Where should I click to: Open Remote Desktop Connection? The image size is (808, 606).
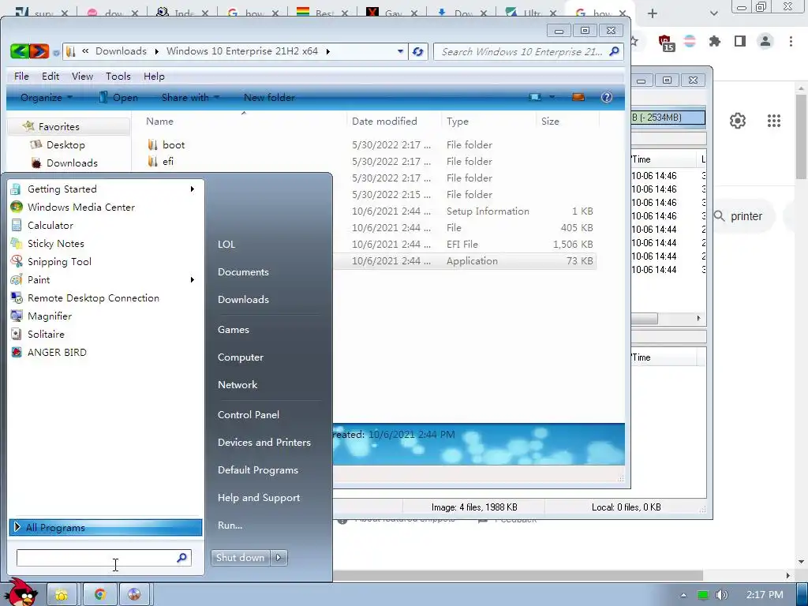pyautogui.click(x=93, y=297)
